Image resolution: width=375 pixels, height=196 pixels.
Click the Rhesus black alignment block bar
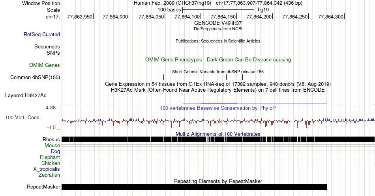pyautogui.click(x=218, y=139)
